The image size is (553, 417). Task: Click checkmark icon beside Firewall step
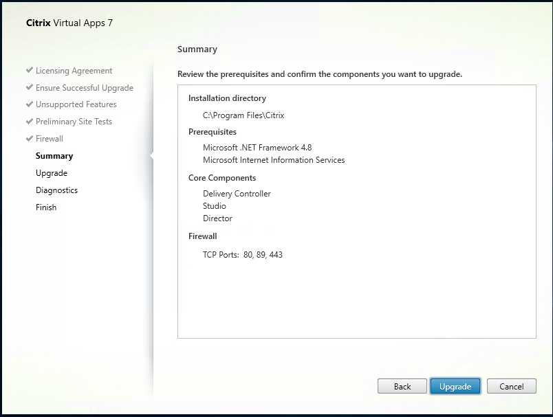30,138
